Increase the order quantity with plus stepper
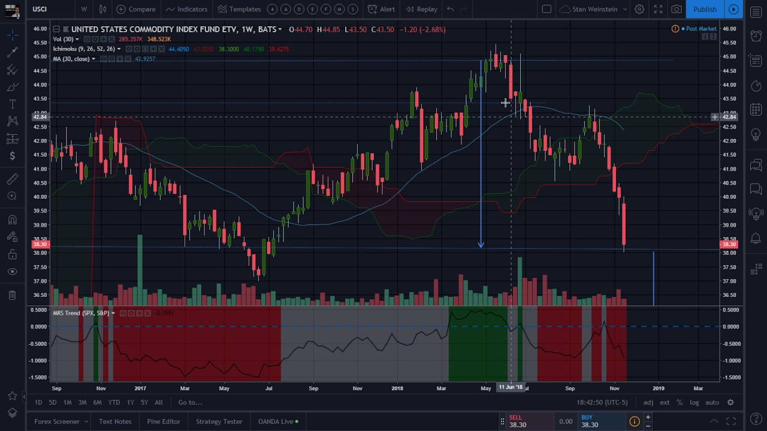Image resolution: width=767 pixels, height=431 pixels. (648, 417)
